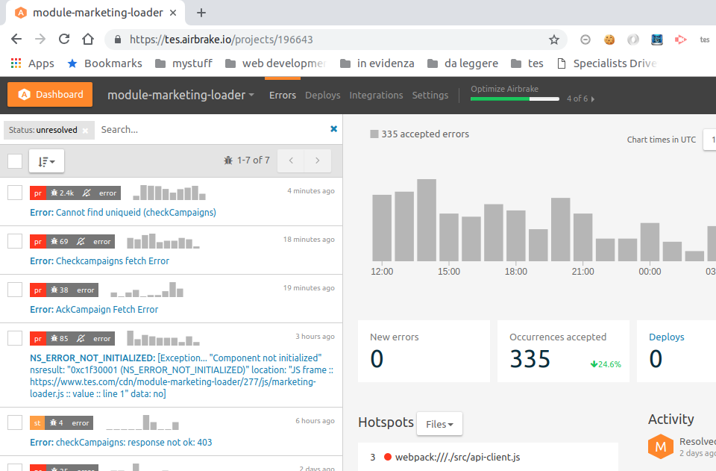Click the cookie extension icon
Viewport: 716px width, 471px height.
[x=609, y=40]
